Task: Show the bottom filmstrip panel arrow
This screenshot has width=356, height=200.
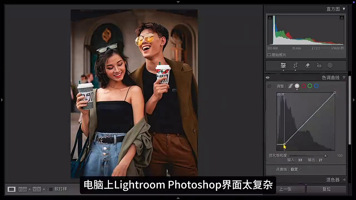Action: tap(178, 198)
